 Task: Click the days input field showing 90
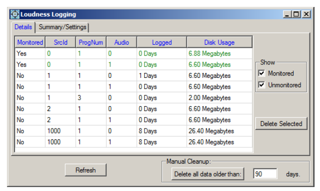coord(265,174)
